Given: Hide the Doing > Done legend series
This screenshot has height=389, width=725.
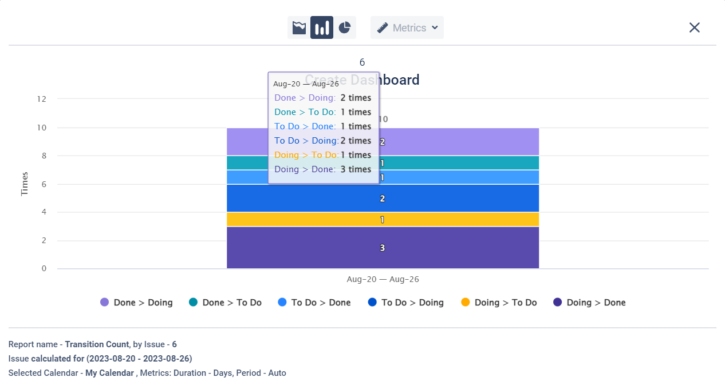Looking at the screenshot, I should point(589,303).
